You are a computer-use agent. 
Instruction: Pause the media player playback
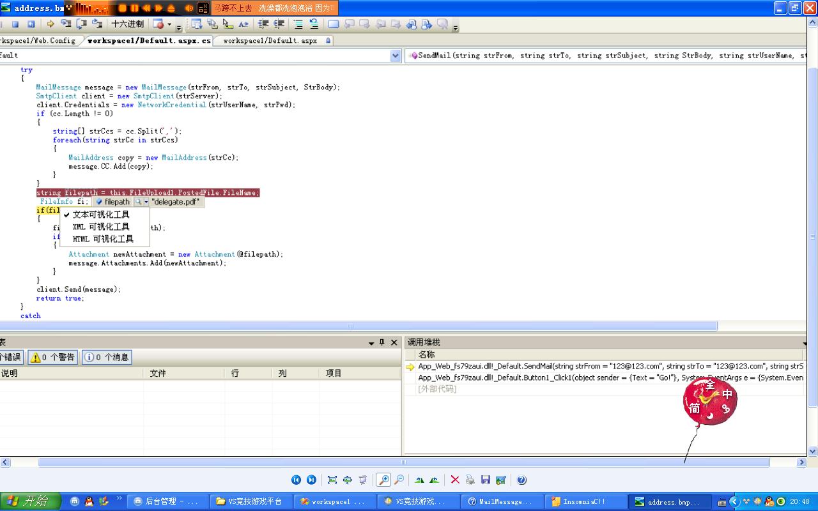point(134,8)
